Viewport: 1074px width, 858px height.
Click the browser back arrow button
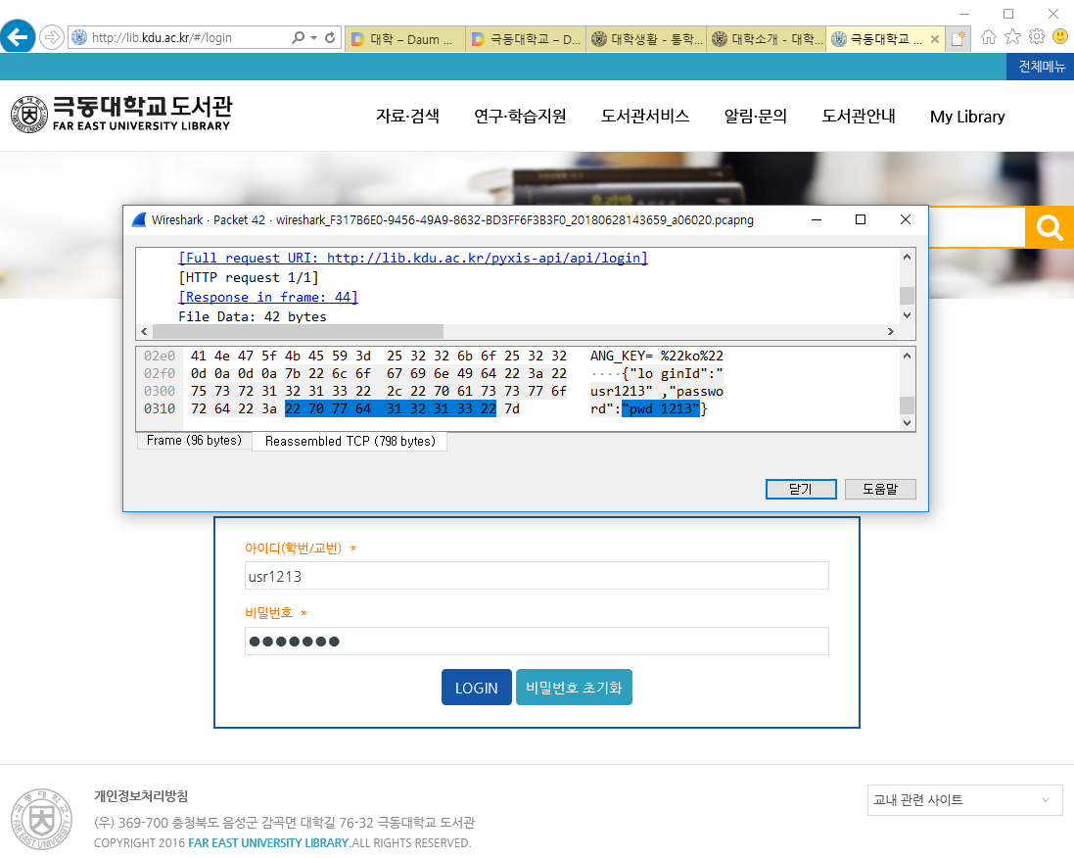point(18,36)
